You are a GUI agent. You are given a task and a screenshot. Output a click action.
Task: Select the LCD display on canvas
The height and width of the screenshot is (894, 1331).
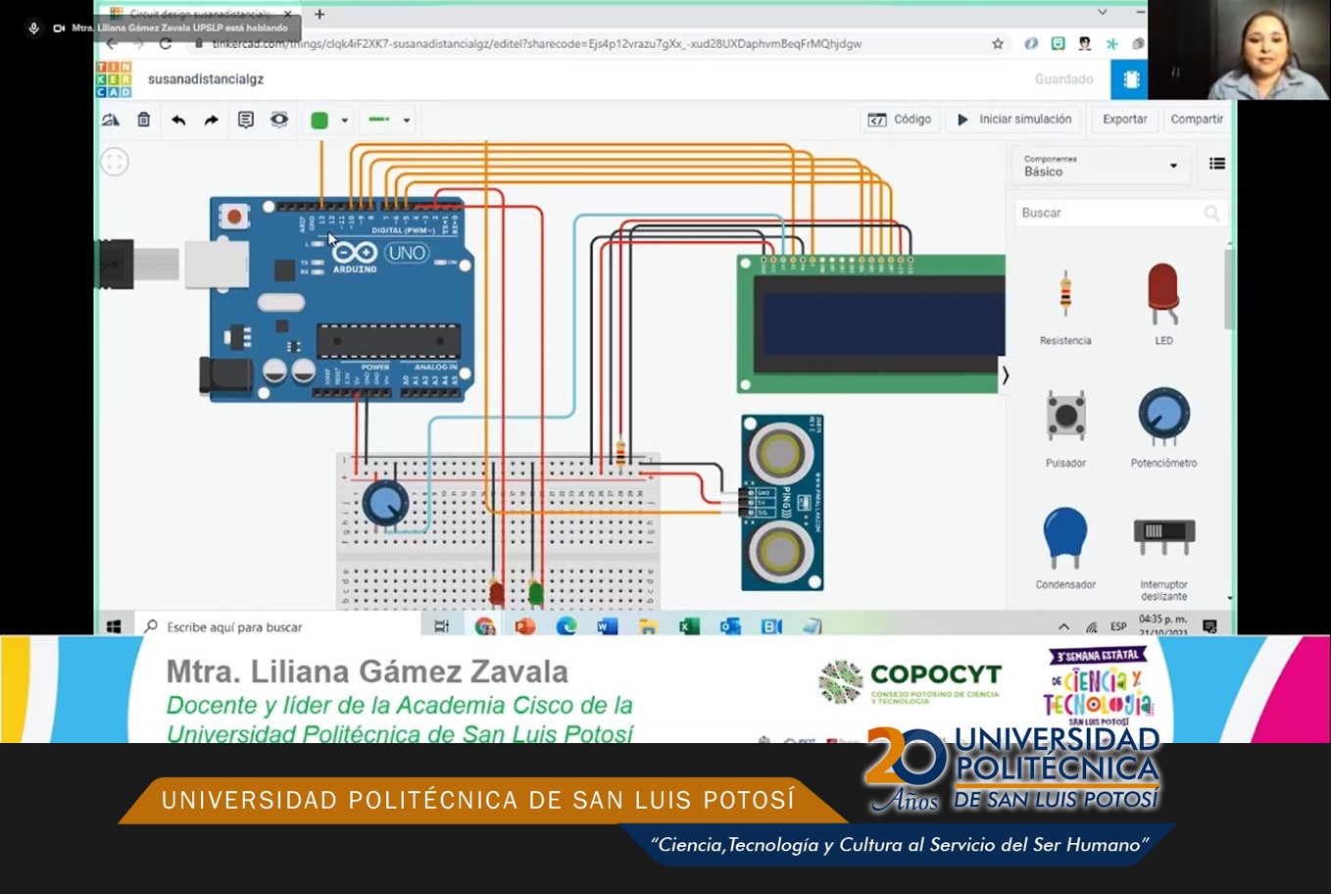870,324
